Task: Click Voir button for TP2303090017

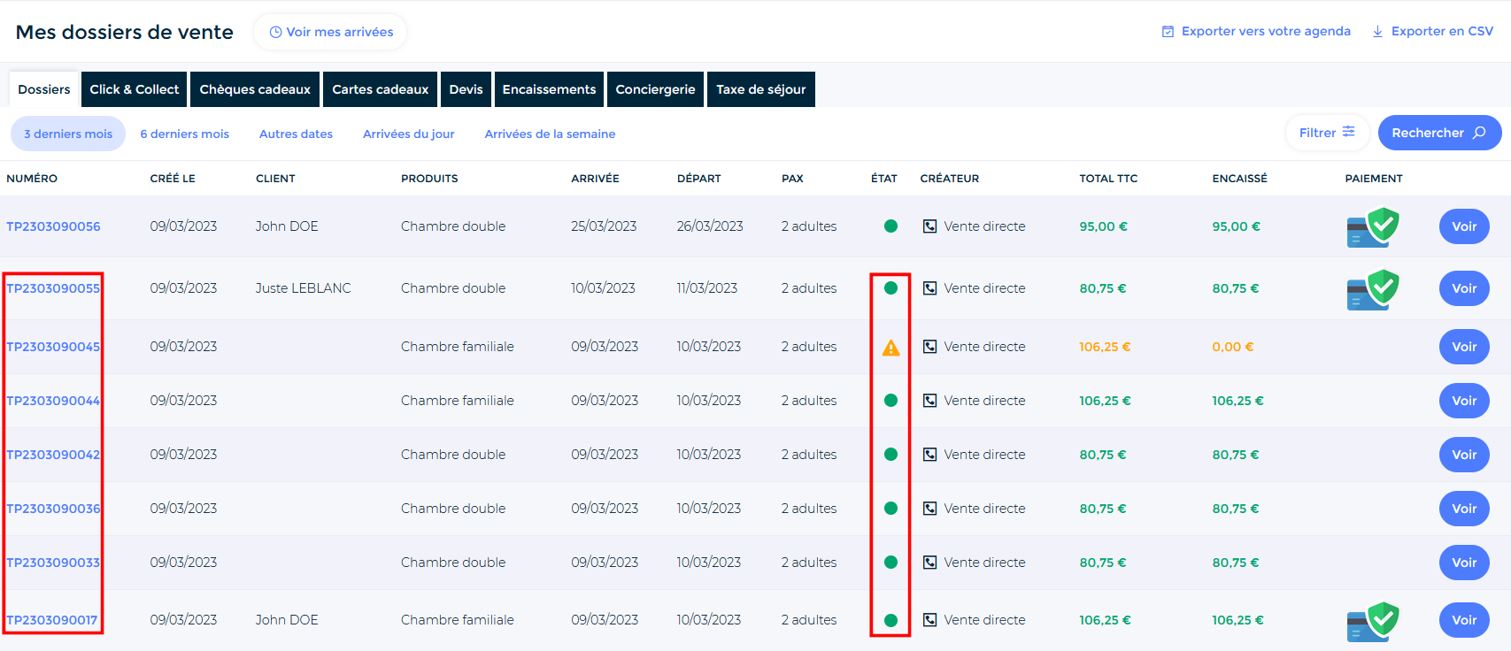Action: 1464,620
